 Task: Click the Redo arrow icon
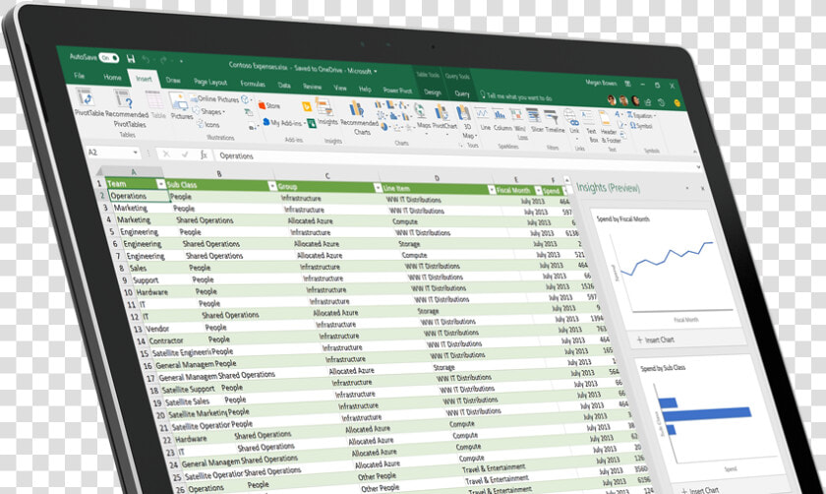click(x=164, y=60)
